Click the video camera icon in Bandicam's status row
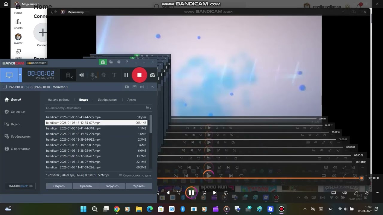 point(127,87)
